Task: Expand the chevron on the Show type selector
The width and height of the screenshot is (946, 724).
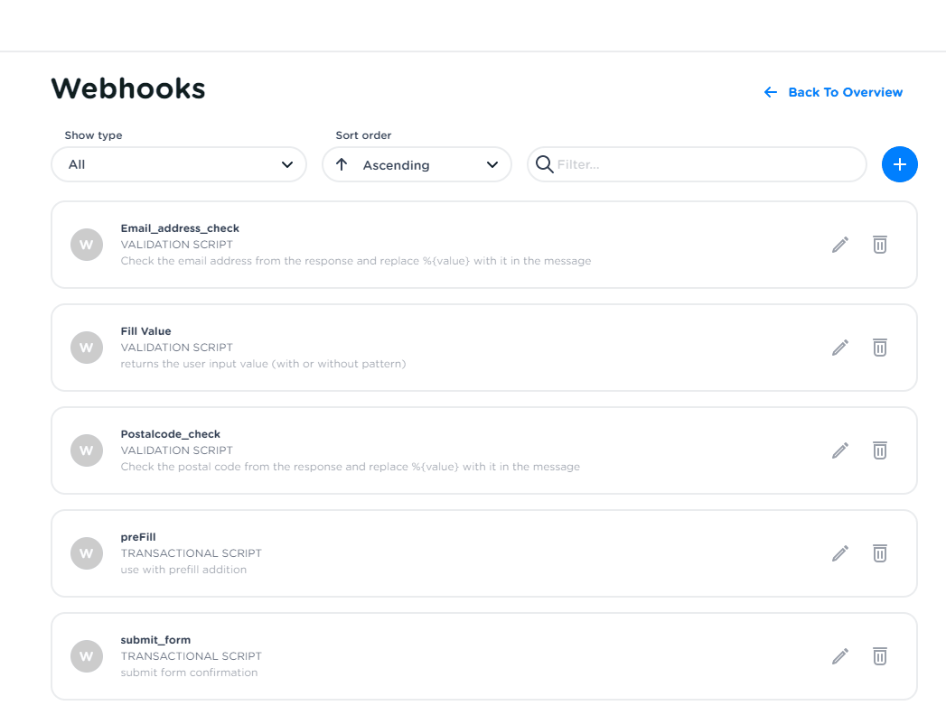Action: click(x=287, y=164)
